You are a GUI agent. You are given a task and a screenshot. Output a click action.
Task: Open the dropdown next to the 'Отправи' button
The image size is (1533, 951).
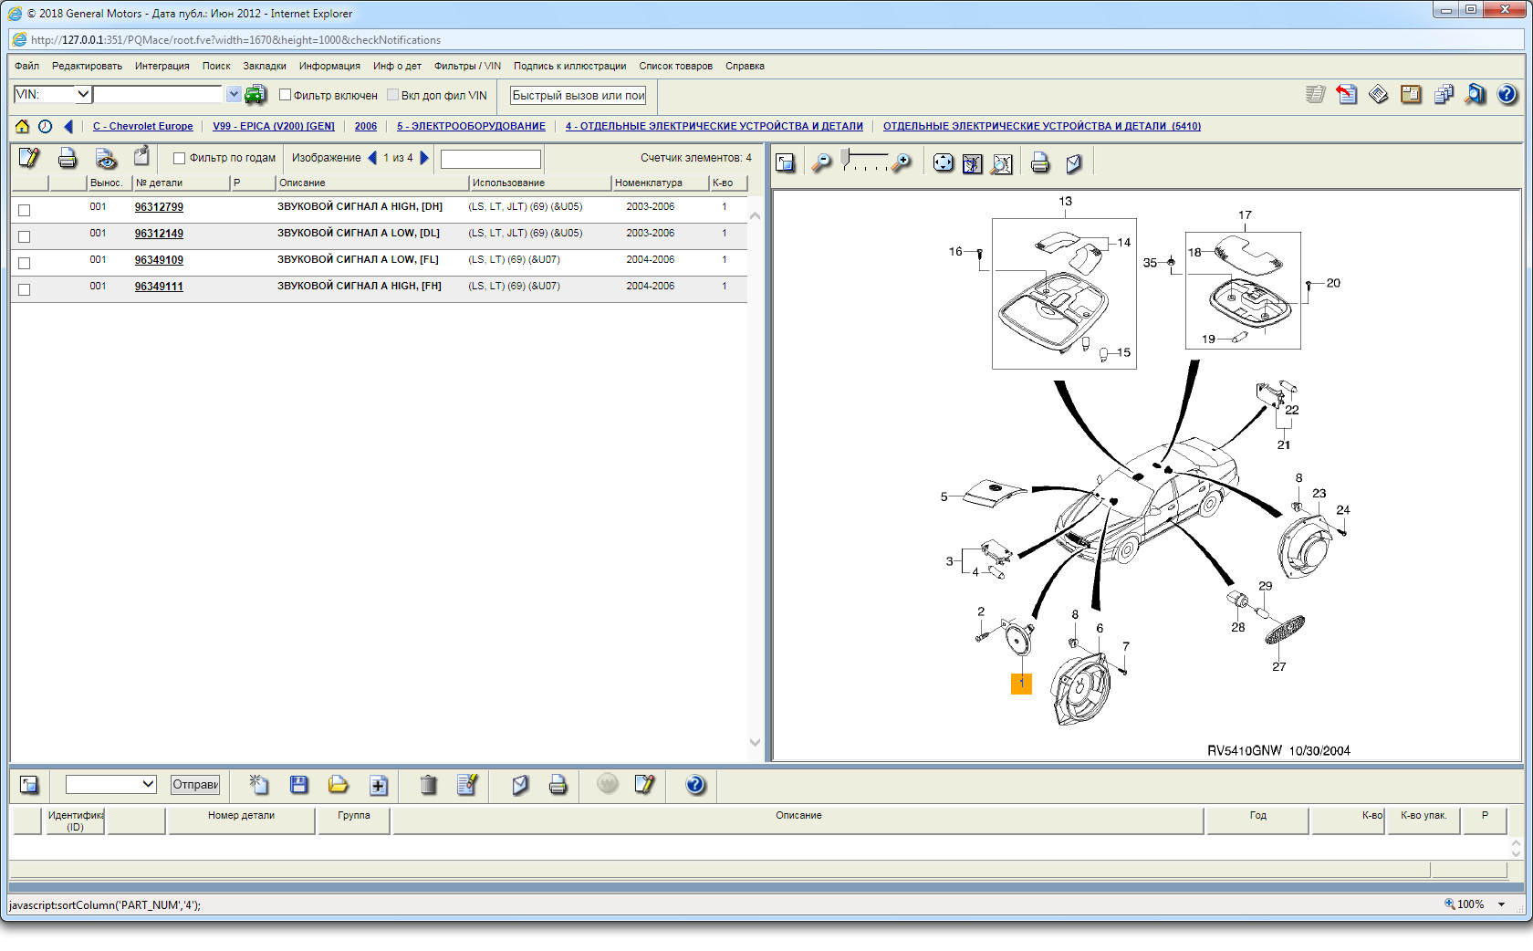coord(148,784)
